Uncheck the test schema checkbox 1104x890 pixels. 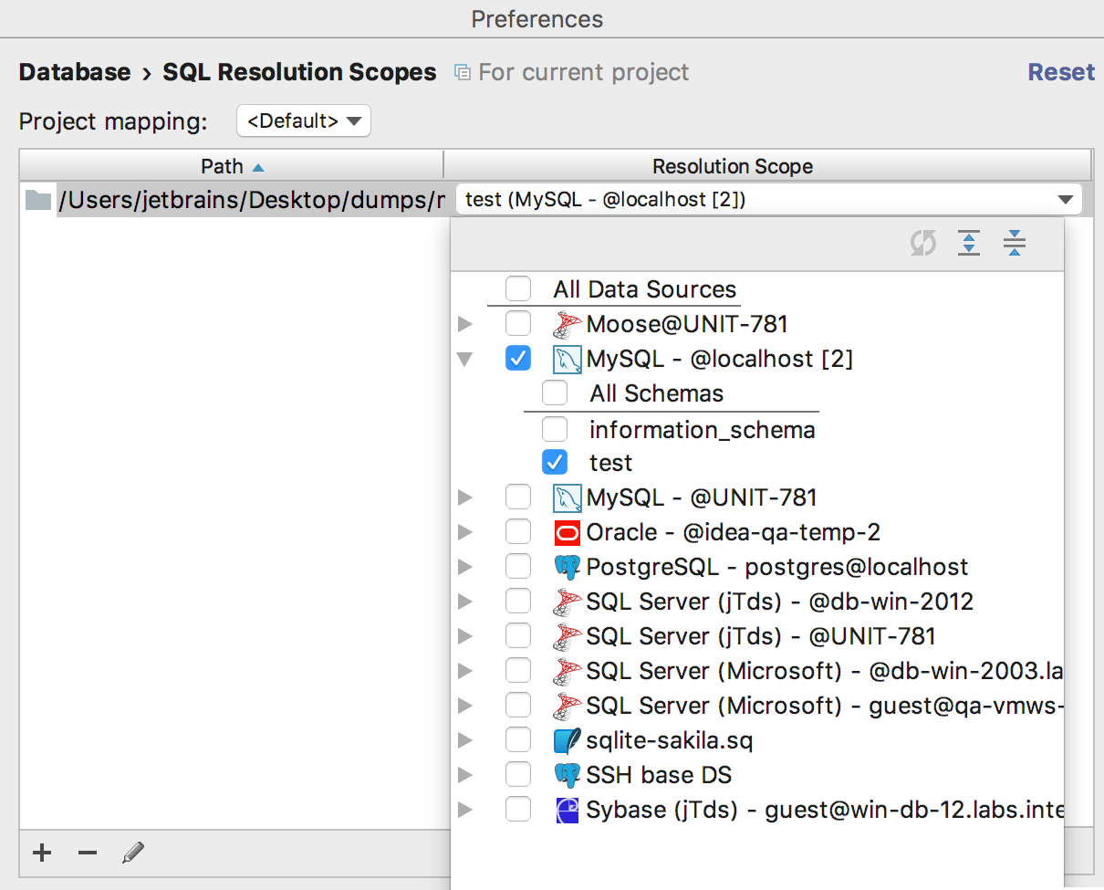555,463
